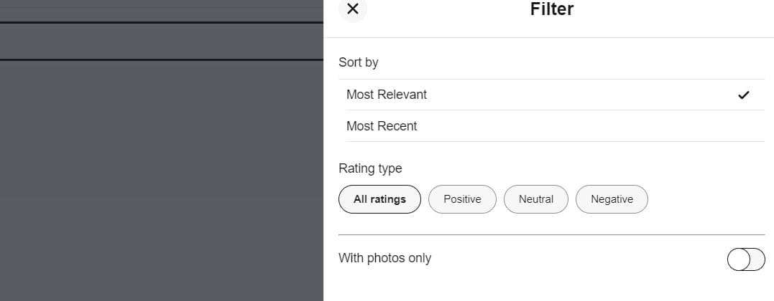Click the divider line under Sort by
This screenshot has width=774, height=301.
pyautogui.click(x=551, y=79)
